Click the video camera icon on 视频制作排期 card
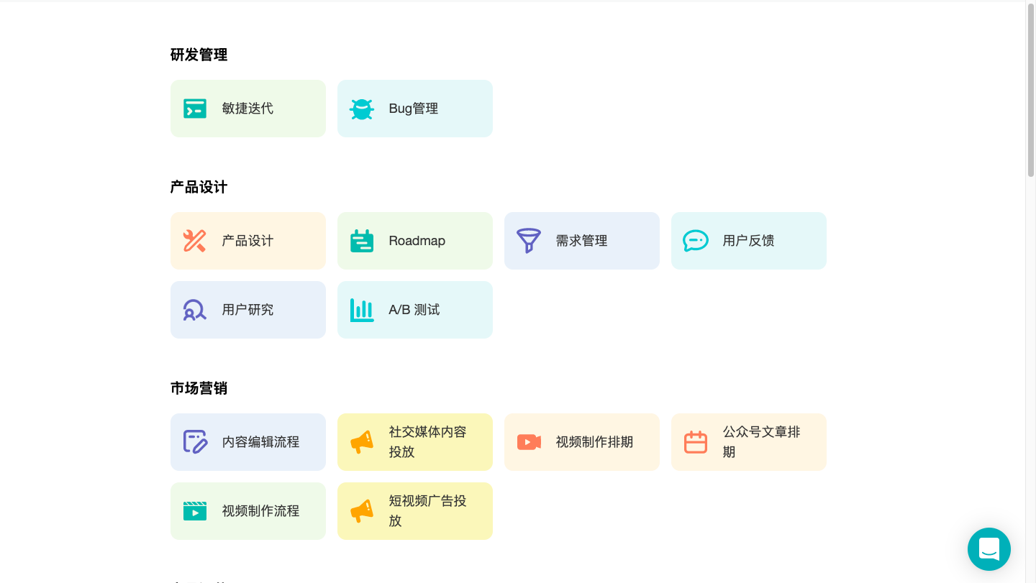This screenshot has width=1036, height=583. 529,442
